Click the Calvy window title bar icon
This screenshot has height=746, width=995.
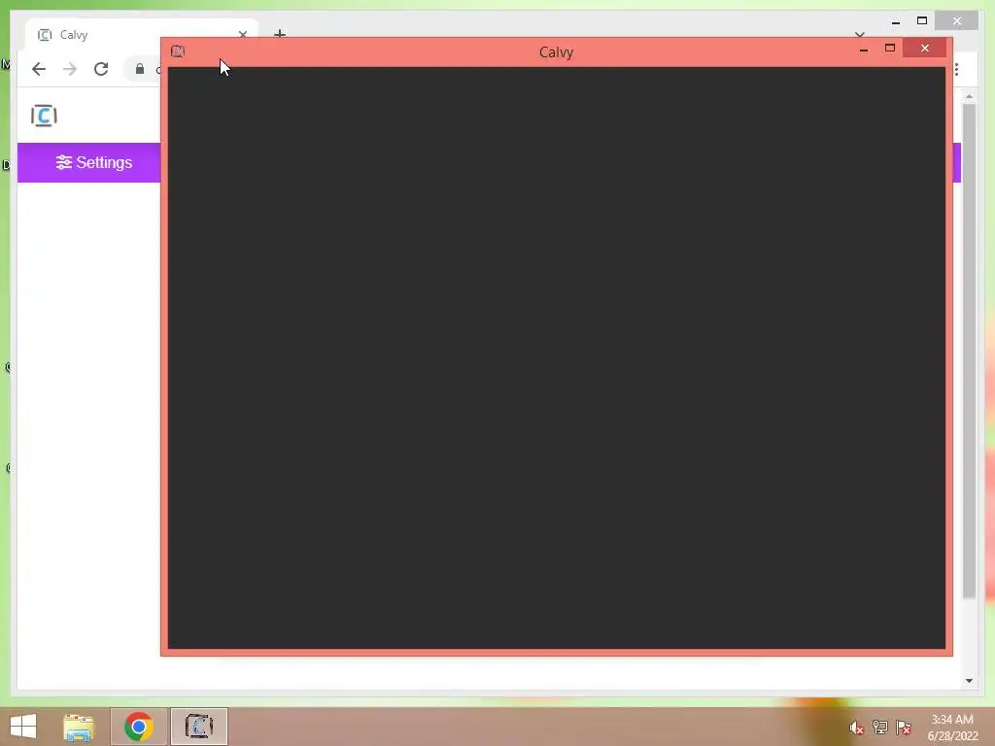coord(178,51)
